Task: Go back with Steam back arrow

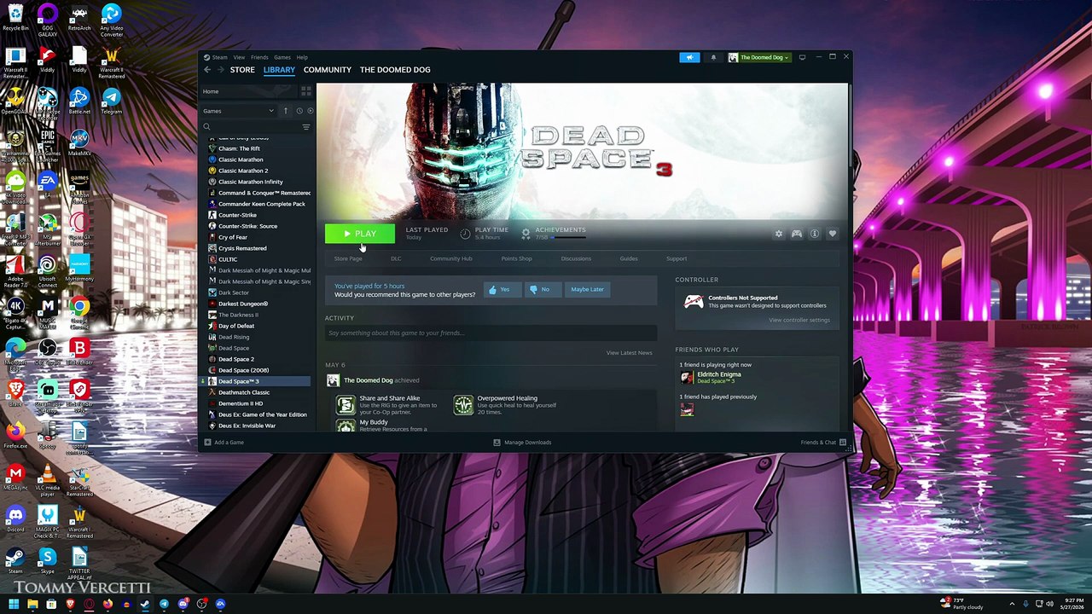Action: point(206,70)
